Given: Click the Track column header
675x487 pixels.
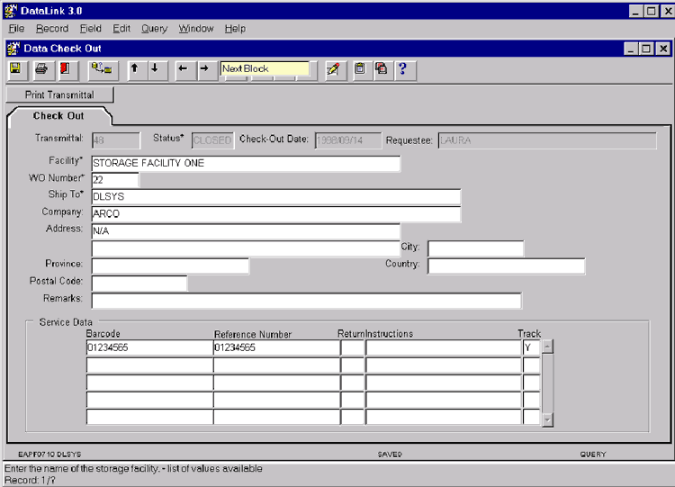Looking at the screenshot, I should pos(529,333).
